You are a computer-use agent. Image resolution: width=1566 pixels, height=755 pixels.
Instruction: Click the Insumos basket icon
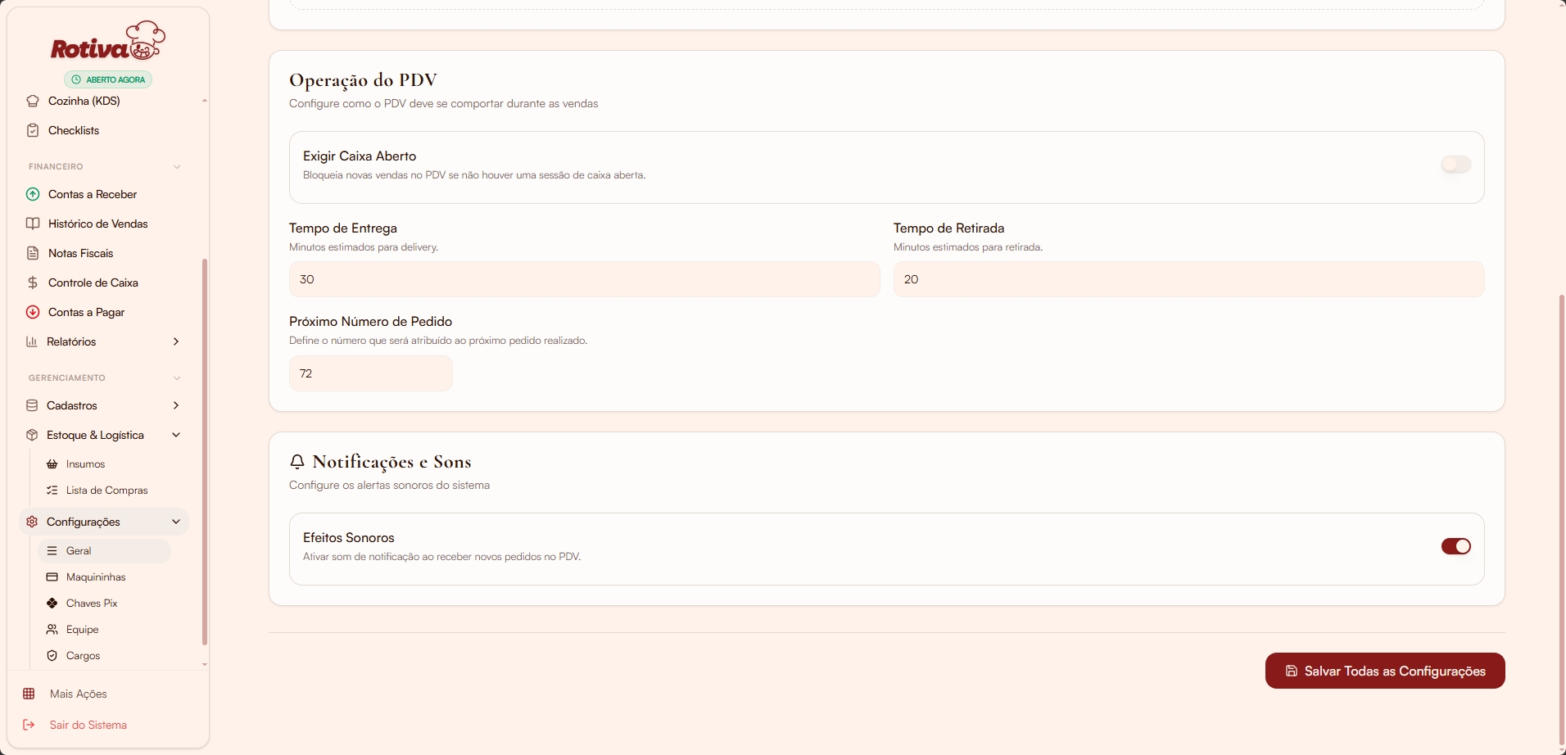tap(52, 464)
